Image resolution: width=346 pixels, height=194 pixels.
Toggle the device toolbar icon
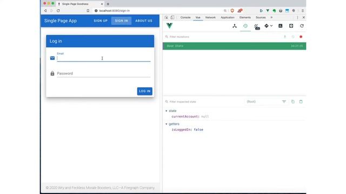pyautogui.click(x=172, y=17)
